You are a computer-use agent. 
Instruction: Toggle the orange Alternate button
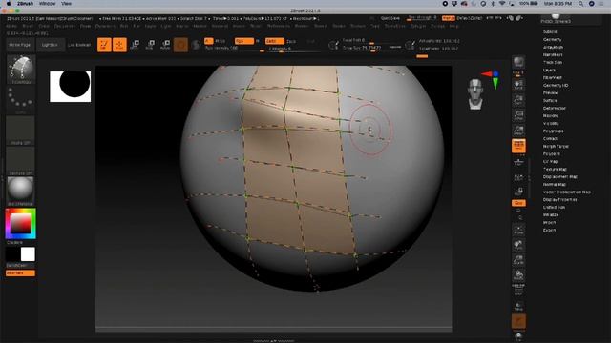(x=20, y=273)
